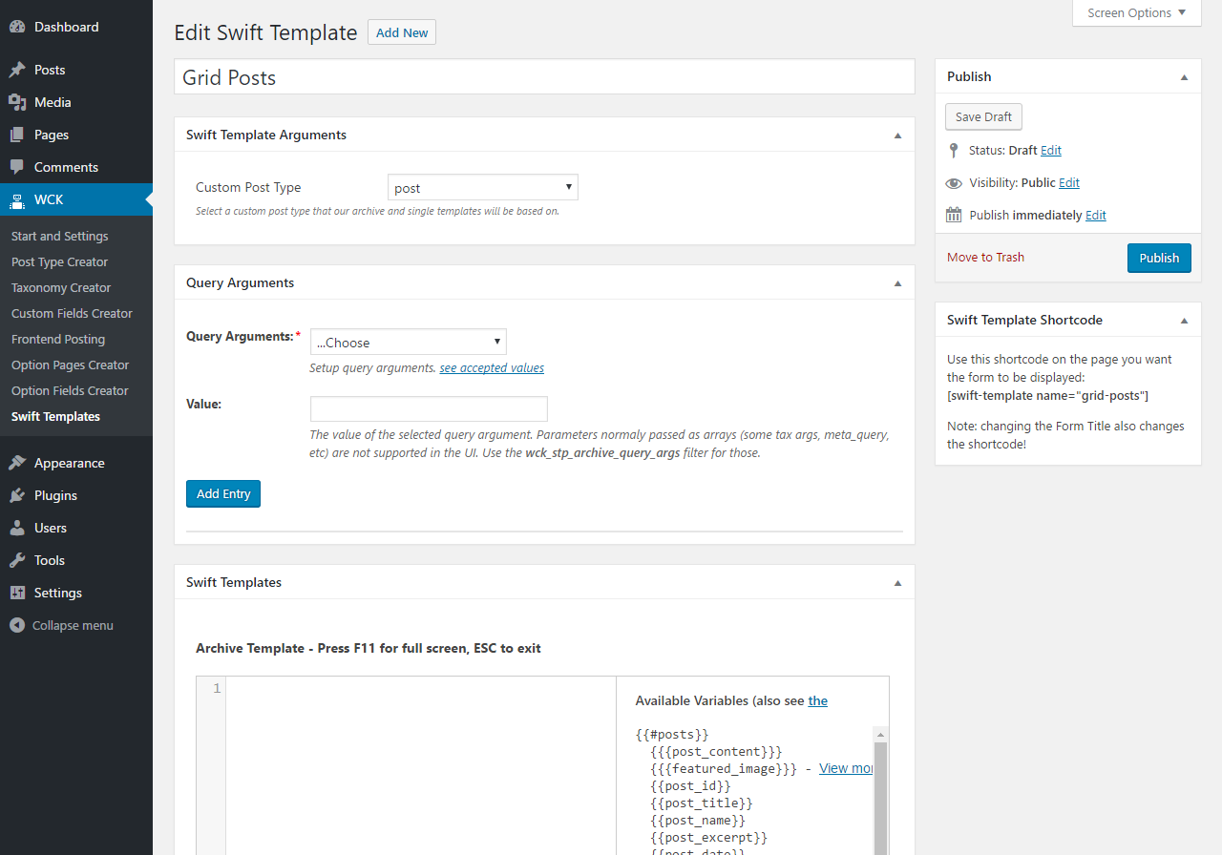Click the Posts pushpin icon
The height and width of the screenshot is (855, 1222).
[17, 70]
